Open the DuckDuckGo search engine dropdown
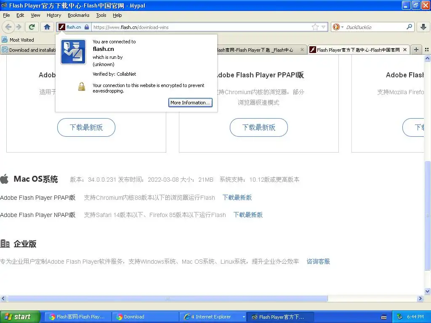This screenshot has height=323, width=431. coord(338,27)
